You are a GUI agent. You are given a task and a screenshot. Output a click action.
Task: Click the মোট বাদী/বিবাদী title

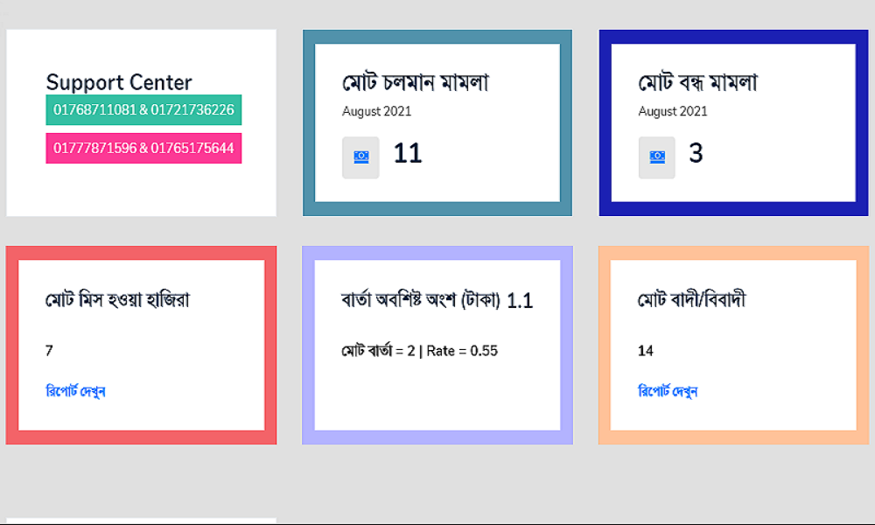pos(691,300)
